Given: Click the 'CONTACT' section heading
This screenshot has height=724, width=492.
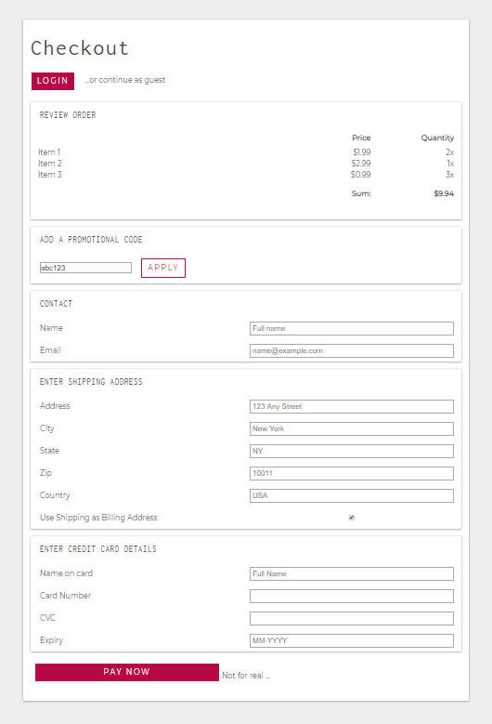Looking at the screenshot, I should click(56, 304).
